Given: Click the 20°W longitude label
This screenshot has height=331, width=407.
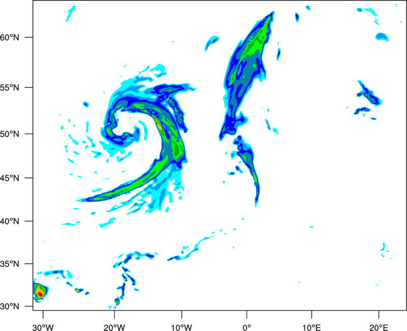Looking at the screenshot, I should pyautogui.click(x=114, y=327).
